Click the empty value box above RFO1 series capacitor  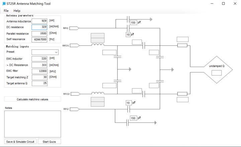pyautogui.click(x=137, y=42)
